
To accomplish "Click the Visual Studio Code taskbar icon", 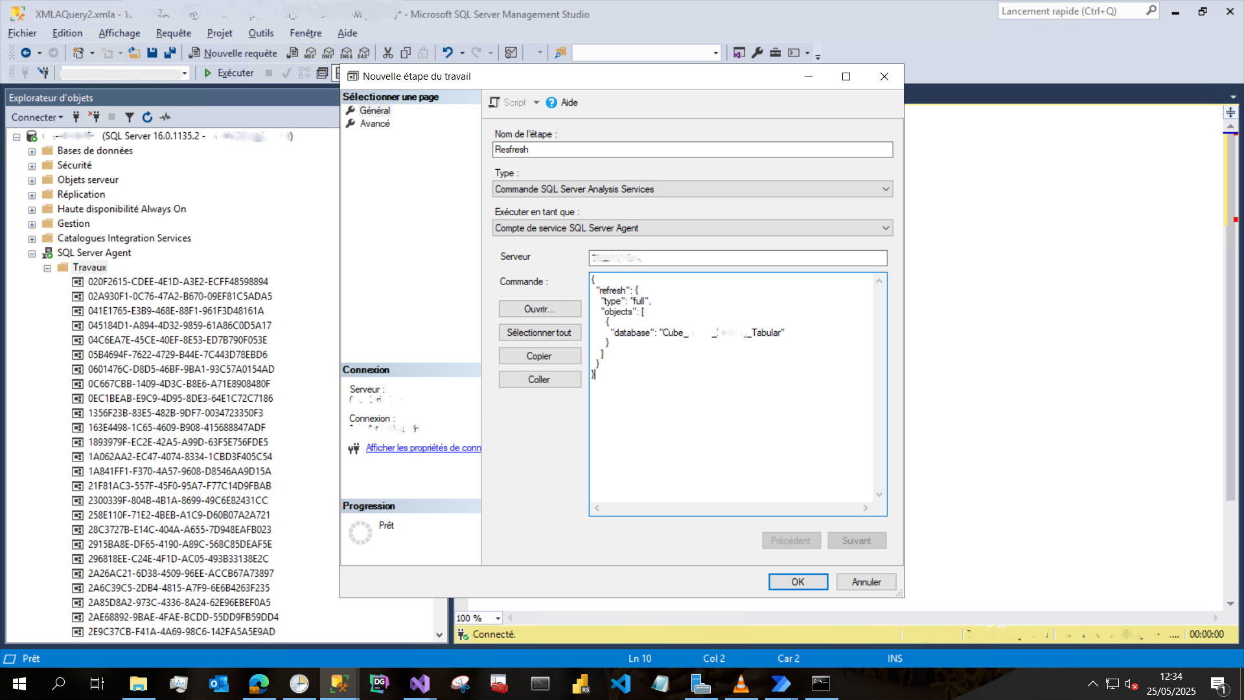I will tap(621, 684).
